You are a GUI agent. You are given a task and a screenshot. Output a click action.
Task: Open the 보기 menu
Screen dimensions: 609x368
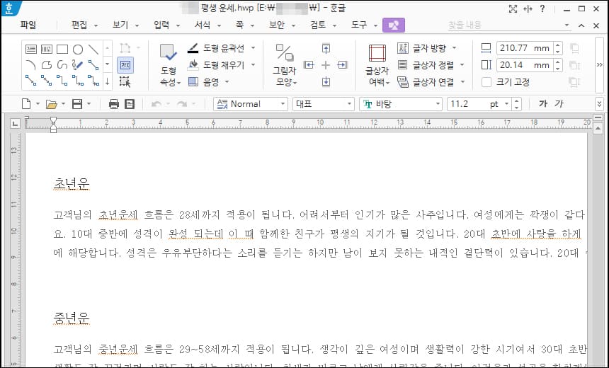(121, 25)
